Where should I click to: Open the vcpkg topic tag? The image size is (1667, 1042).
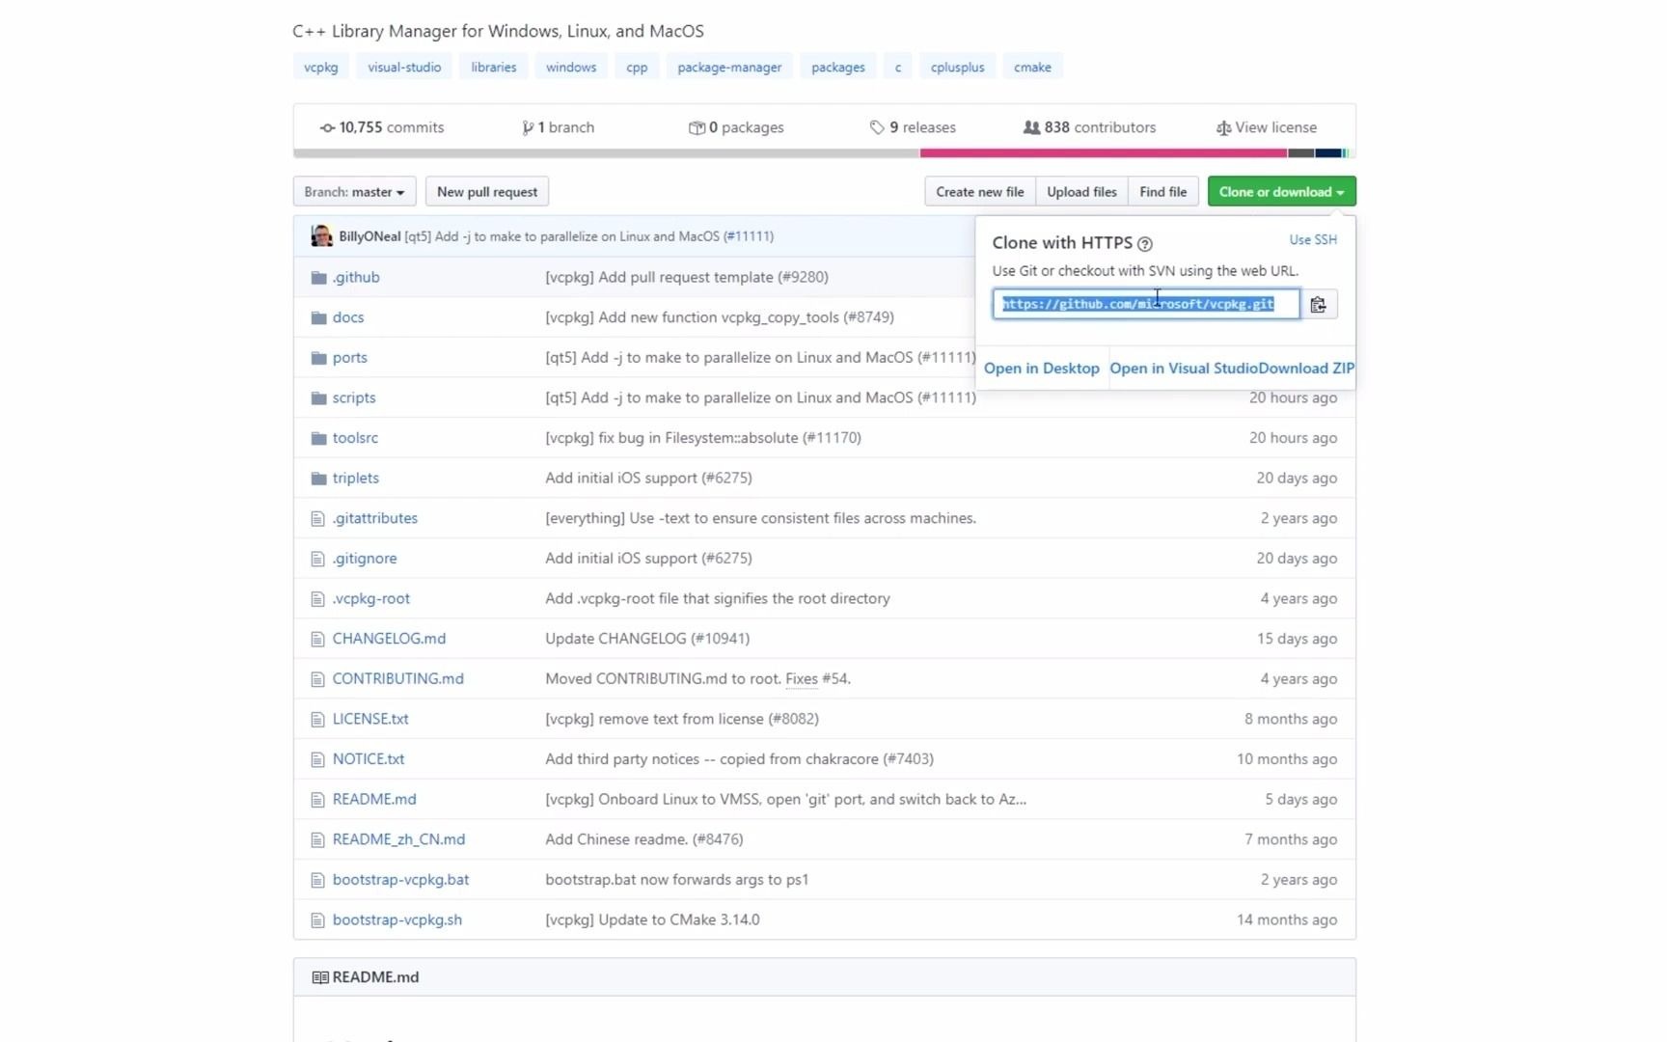click(321, 68)
